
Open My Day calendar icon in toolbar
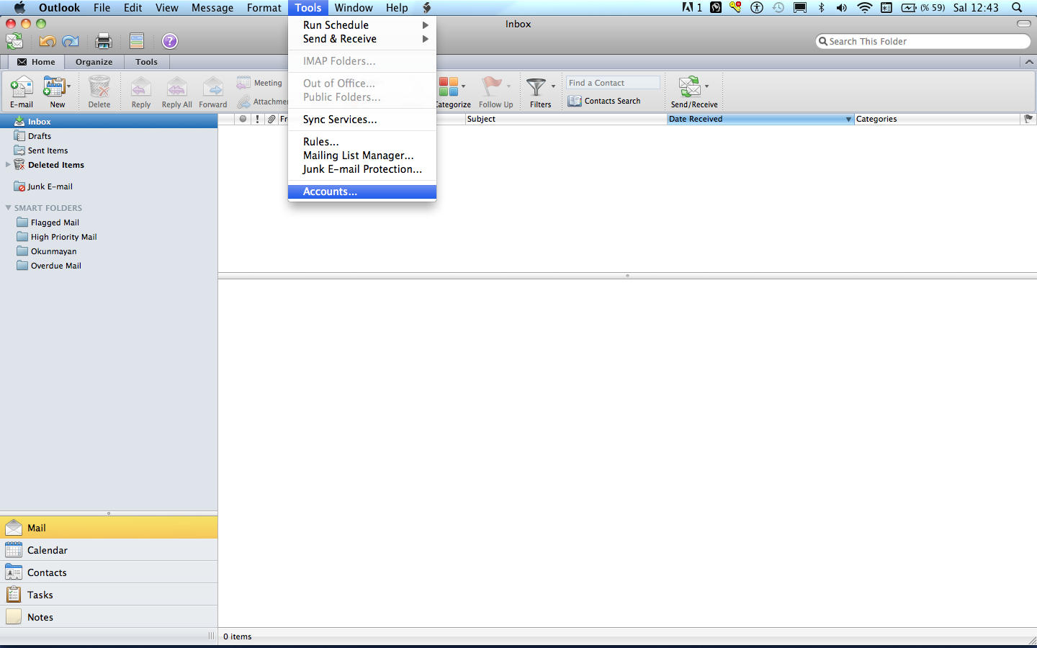[137, 41]
